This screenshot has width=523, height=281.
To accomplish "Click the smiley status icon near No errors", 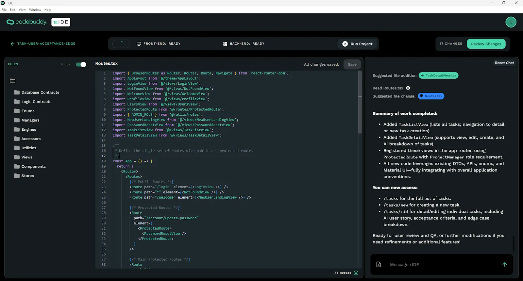I will click(x=356, y=273).
